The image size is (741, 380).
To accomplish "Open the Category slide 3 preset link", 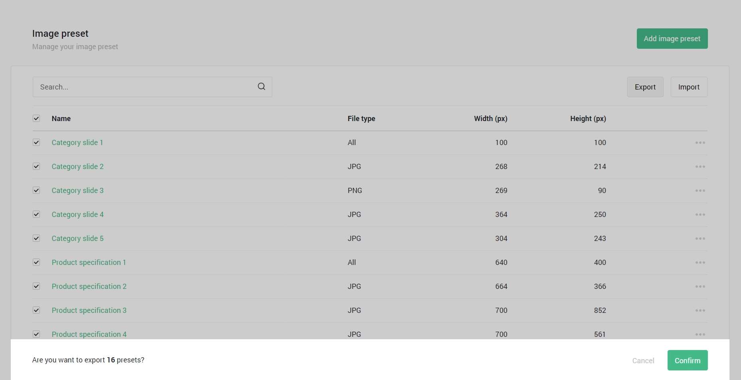I will 77,191.
